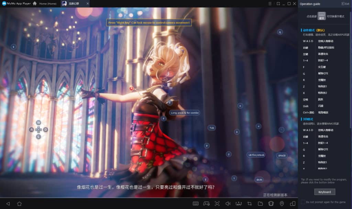Screen dimensions: 352x209
Task: Click the 动作模式 (默认) section heading
Action: tap(313, 30)
